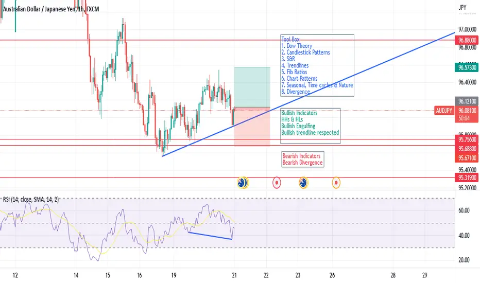Screen dimensions: 480x283
Task: Click the Australian Dollar / Japanese Yen chart title
Action: [51, 9]
